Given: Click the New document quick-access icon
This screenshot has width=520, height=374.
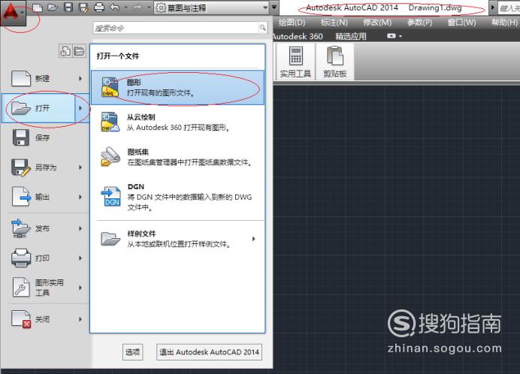Looking at the screenshot, I should pyautogui.click(x=37, y=8).
